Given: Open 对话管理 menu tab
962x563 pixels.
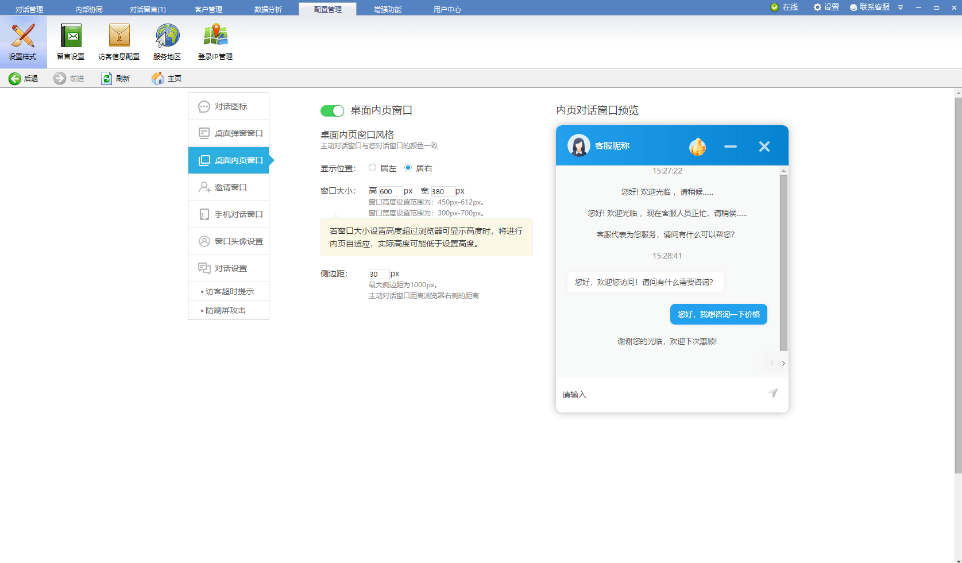Looking at the screenshot, I should click(29, 9).
